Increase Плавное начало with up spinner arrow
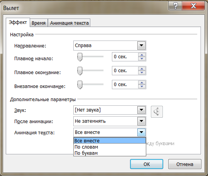This screenshot has height=176, width=208. tap(142, 55)
